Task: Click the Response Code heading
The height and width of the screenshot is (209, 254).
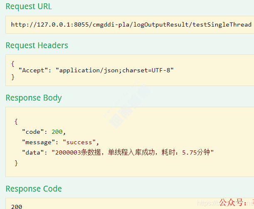Action: (x=33, y=189)
